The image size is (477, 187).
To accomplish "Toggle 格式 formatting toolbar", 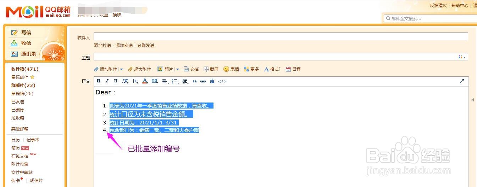I will [272, 69].
